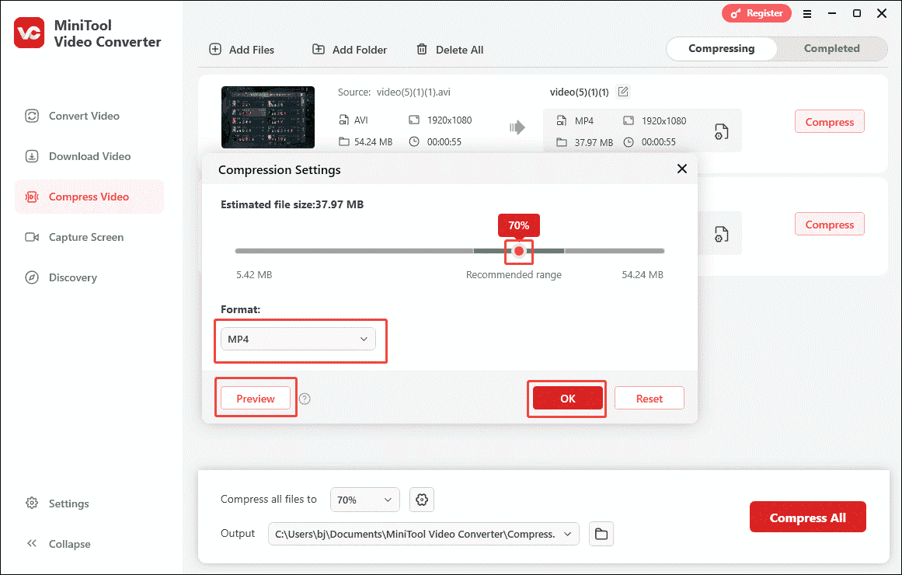This screenshot has height=575, width=902.
Task: Open the settings icon of the first file's output
Action: coord(722,132)
